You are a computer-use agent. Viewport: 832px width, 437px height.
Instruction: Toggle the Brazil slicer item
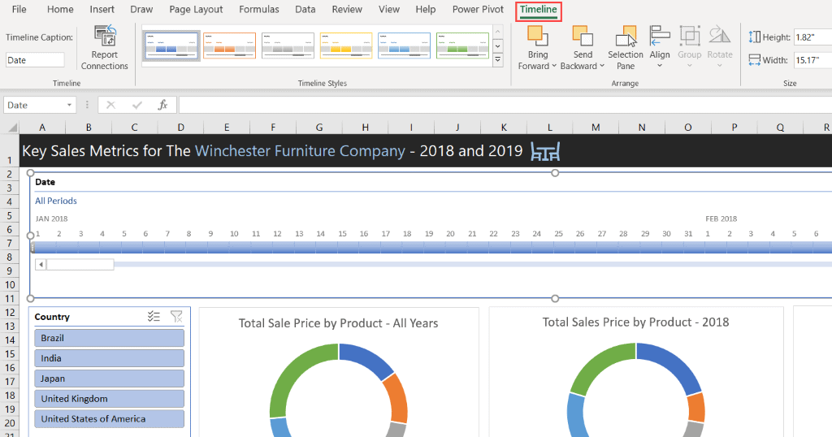tap(110, 338)
